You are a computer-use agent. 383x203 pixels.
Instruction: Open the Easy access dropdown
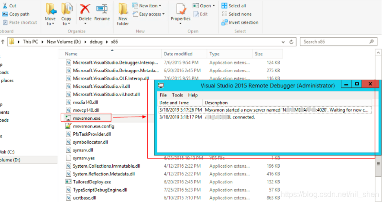148,14
